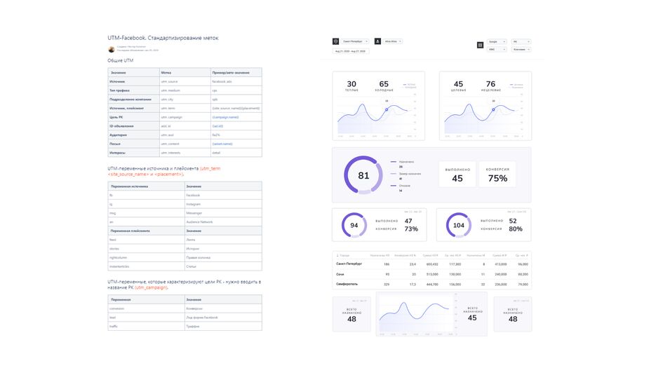
Task: Click the 73% conversion value
Action: pyautogui.click(x=411, y=229)
